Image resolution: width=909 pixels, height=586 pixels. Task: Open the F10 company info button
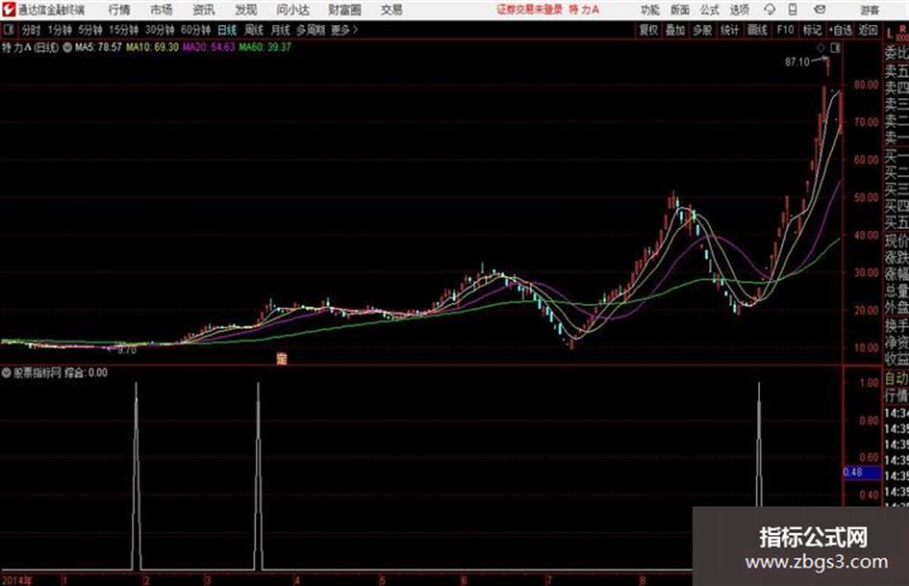pos(785,30)
